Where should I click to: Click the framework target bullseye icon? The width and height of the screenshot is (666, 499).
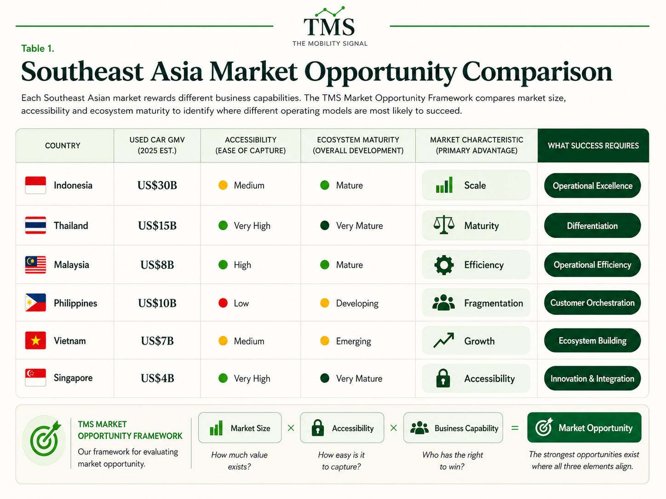pyautogui.click(x=44, y=440)
